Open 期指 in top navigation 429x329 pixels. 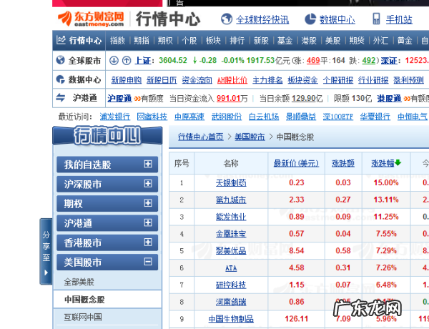(142, 41)
